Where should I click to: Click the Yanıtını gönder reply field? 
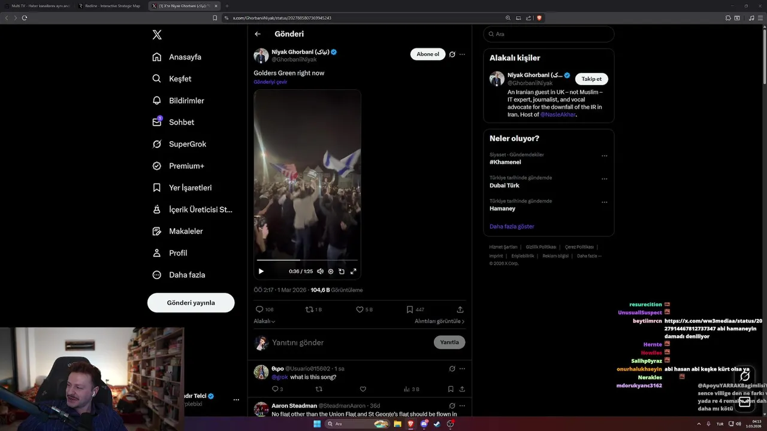(x=351, y=342)
